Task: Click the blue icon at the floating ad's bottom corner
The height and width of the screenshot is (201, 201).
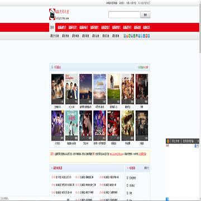Action: 167,199
